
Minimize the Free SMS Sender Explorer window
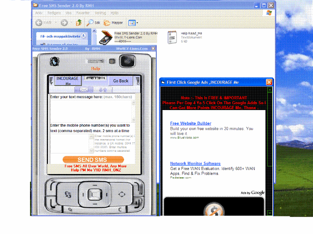point(257,5)
